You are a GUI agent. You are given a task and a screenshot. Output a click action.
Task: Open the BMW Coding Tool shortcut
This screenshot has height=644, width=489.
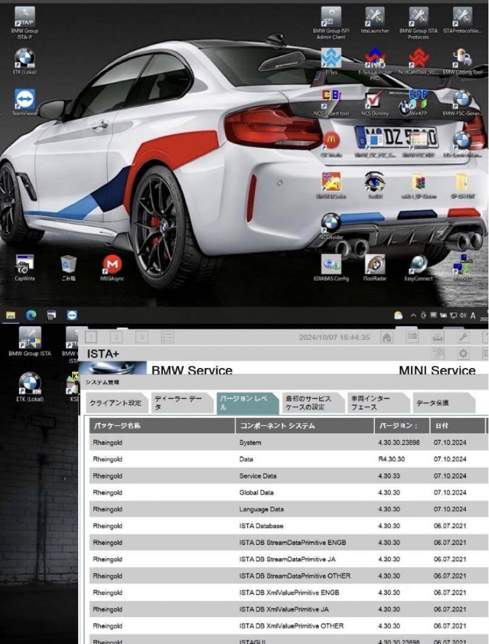[462, 61]
